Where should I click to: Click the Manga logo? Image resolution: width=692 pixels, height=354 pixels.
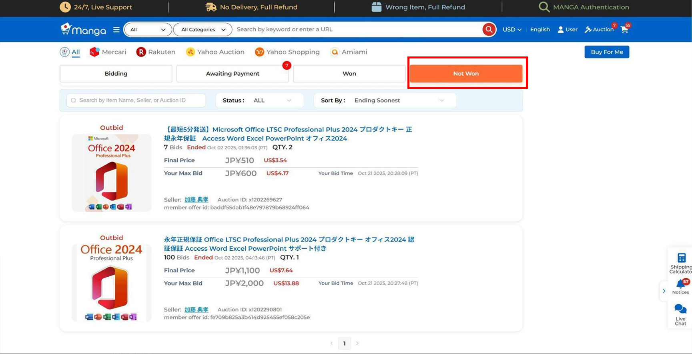pos(83,29)
